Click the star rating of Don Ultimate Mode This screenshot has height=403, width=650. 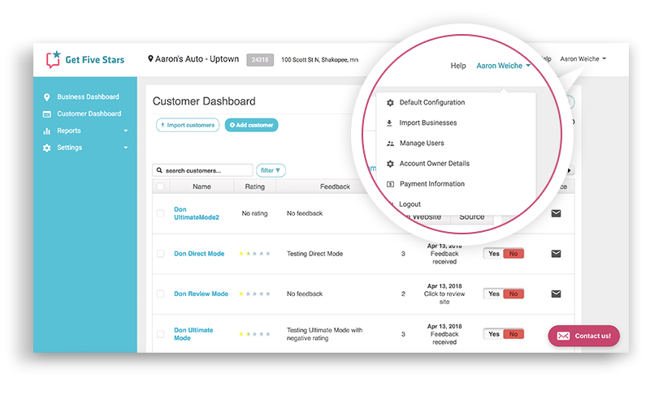pyautogui.click(x=254, y=334)
